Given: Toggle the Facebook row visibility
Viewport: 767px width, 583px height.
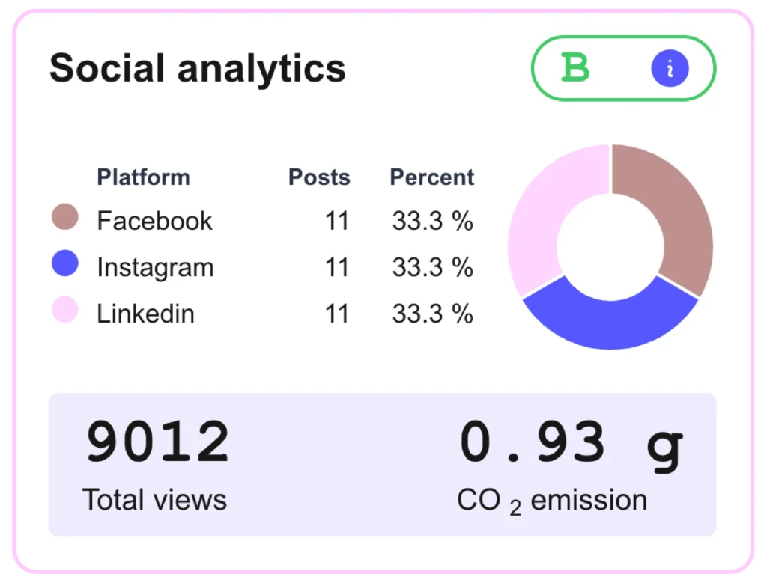Looking at the screenshot, I should click(154, 221).
